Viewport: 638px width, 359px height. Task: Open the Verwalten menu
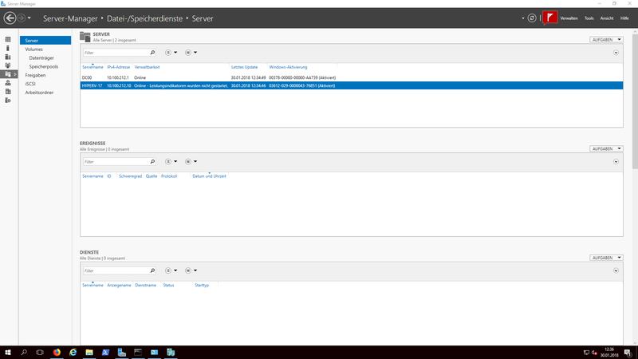point(569,18)
